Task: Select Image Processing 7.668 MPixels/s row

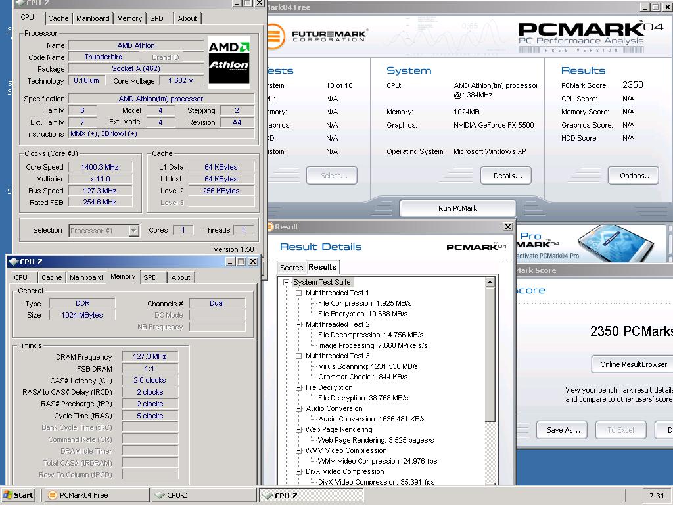Action: pyautogui.click(x=373, y=345)
